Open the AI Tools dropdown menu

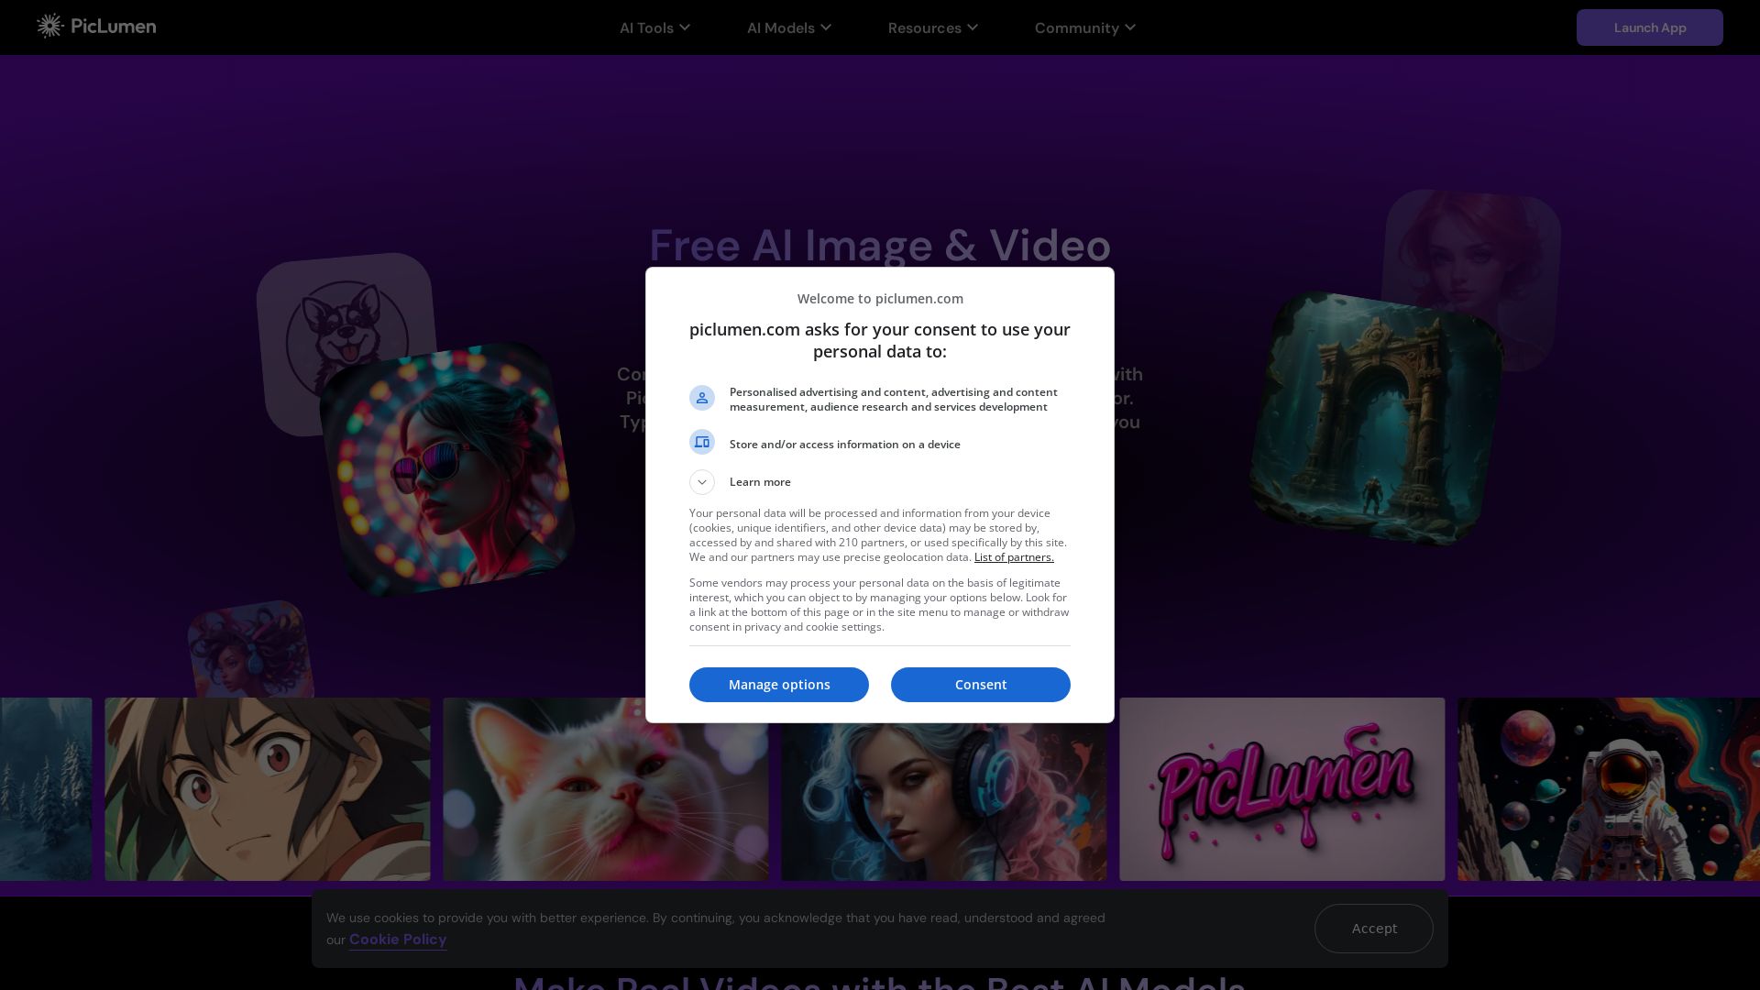(x=654, y=27)
